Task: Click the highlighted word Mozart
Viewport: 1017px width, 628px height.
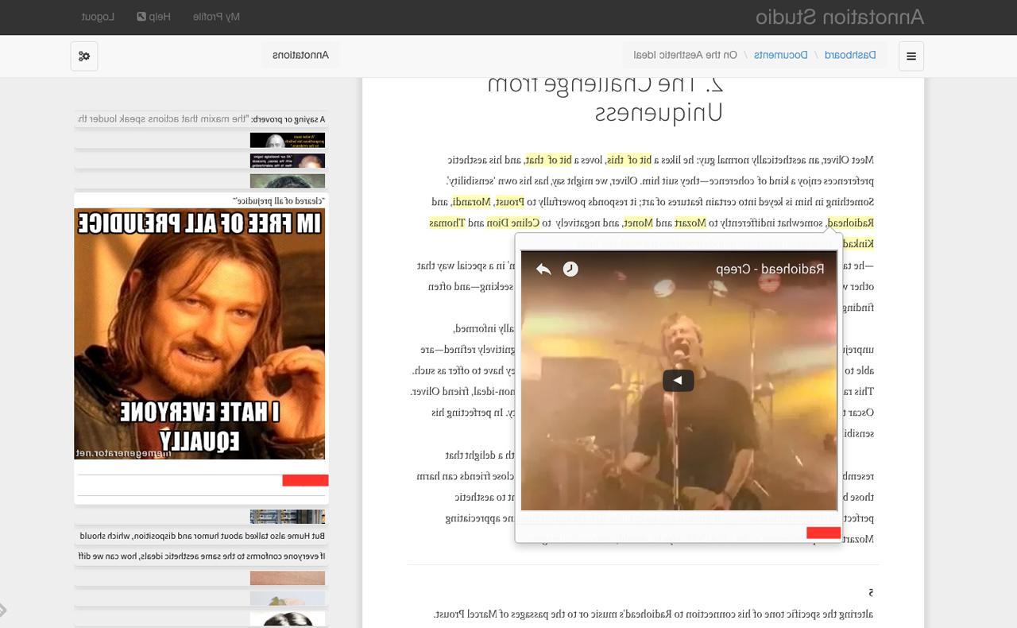Action: coord(690,223)
